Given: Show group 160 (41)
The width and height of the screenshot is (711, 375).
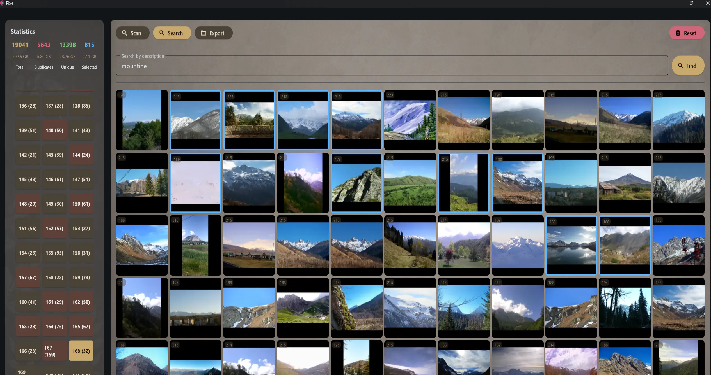Looking at the screenshot, I should click(x=28, y=302).
